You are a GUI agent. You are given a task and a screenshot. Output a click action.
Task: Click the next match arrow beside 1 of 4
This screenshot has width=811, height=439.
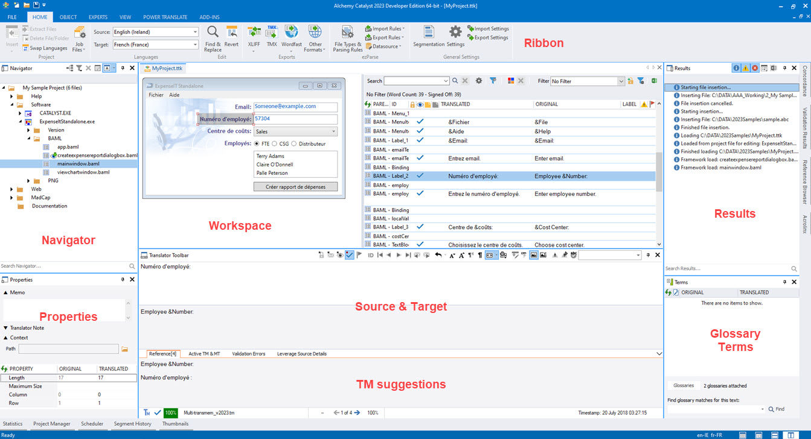357,412
